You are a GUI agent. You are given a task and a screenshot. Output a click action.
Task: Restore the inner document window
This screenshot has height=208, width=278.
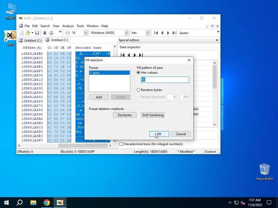coord(212,26)
